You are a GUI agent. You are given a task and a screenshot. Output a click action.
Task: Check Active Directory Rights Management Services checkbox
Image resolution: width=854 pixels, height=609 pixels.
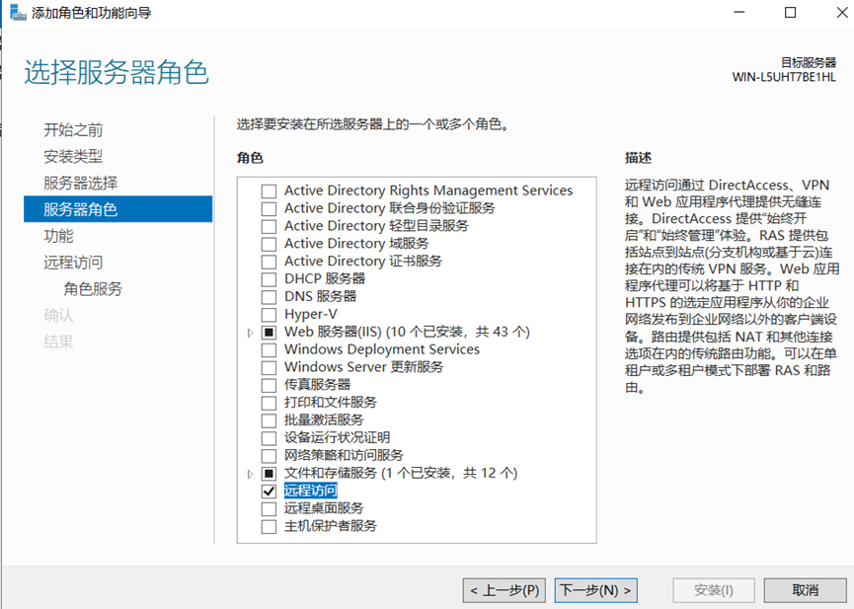[269, 191]
